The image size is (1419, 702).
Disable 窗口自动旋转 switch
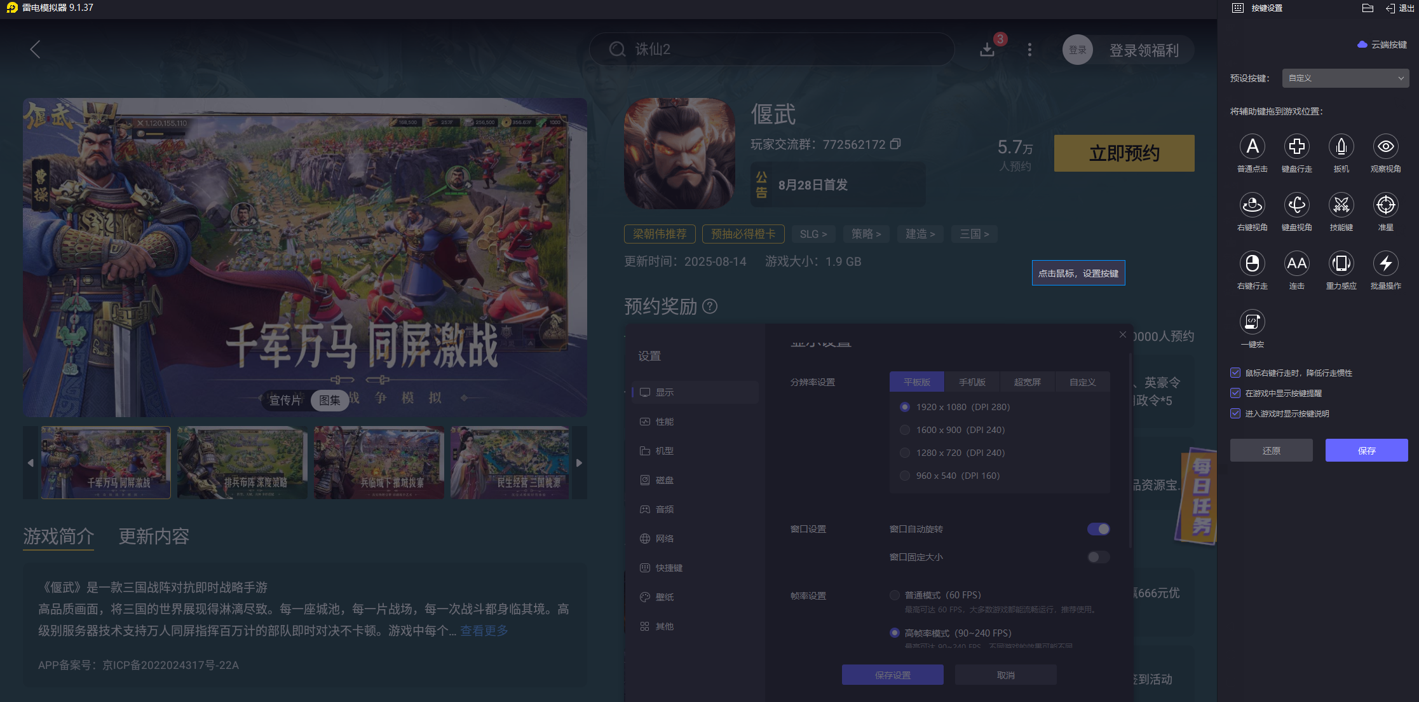pos(1098,528)
